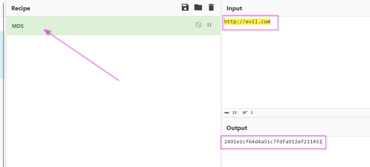Click the input text http://evil.com
The image size is (370, 167).
(x=247, y=22)
